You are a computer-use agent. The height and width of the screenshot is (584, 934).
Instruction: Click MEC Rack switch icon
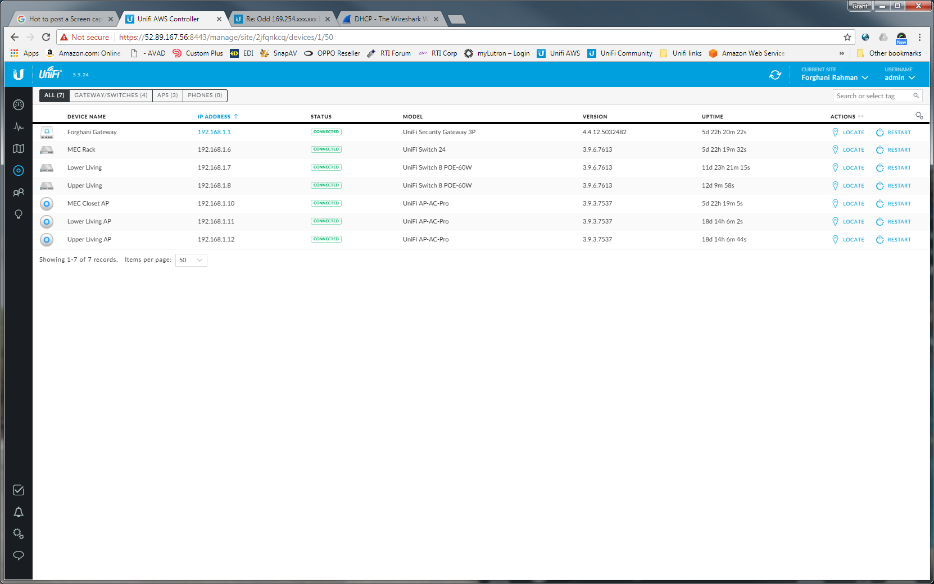coord(47,150)
